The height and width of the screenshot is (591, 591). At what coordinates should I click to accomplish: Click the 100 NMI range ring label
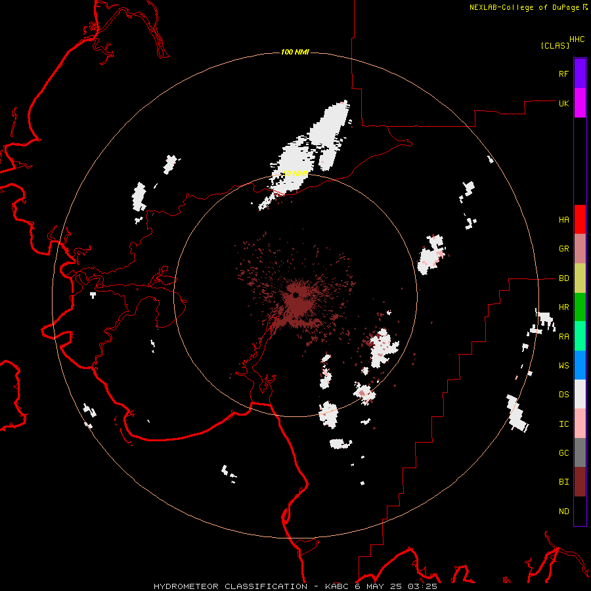pos(295,52)
